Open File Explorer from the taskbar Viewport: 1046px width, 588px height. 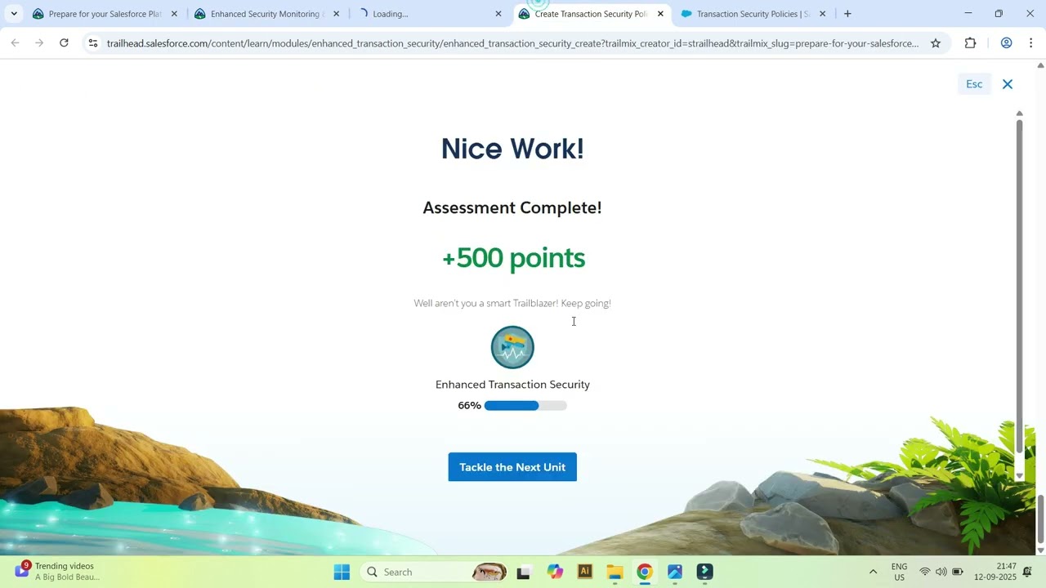[x=615, y=572]
